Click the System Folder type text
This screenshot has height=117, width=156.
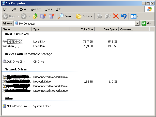(42, 106)
